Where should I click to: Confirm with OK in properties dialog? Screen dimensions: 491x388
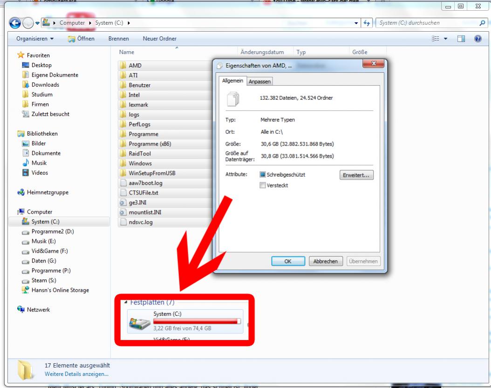[288, 261]
